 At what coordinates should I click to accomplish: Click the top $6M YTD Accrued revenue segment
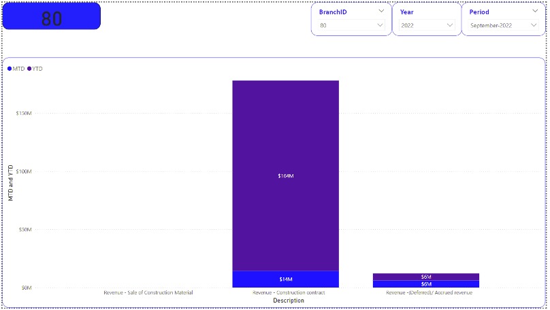(425, 277)
